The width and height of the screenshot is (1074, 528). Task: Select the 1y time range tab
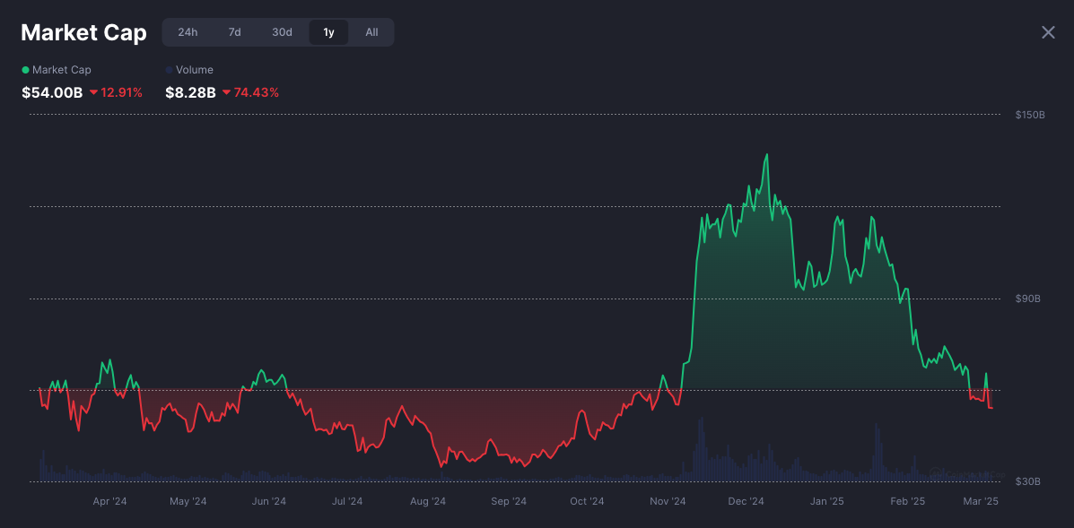[x=328, y=32]
